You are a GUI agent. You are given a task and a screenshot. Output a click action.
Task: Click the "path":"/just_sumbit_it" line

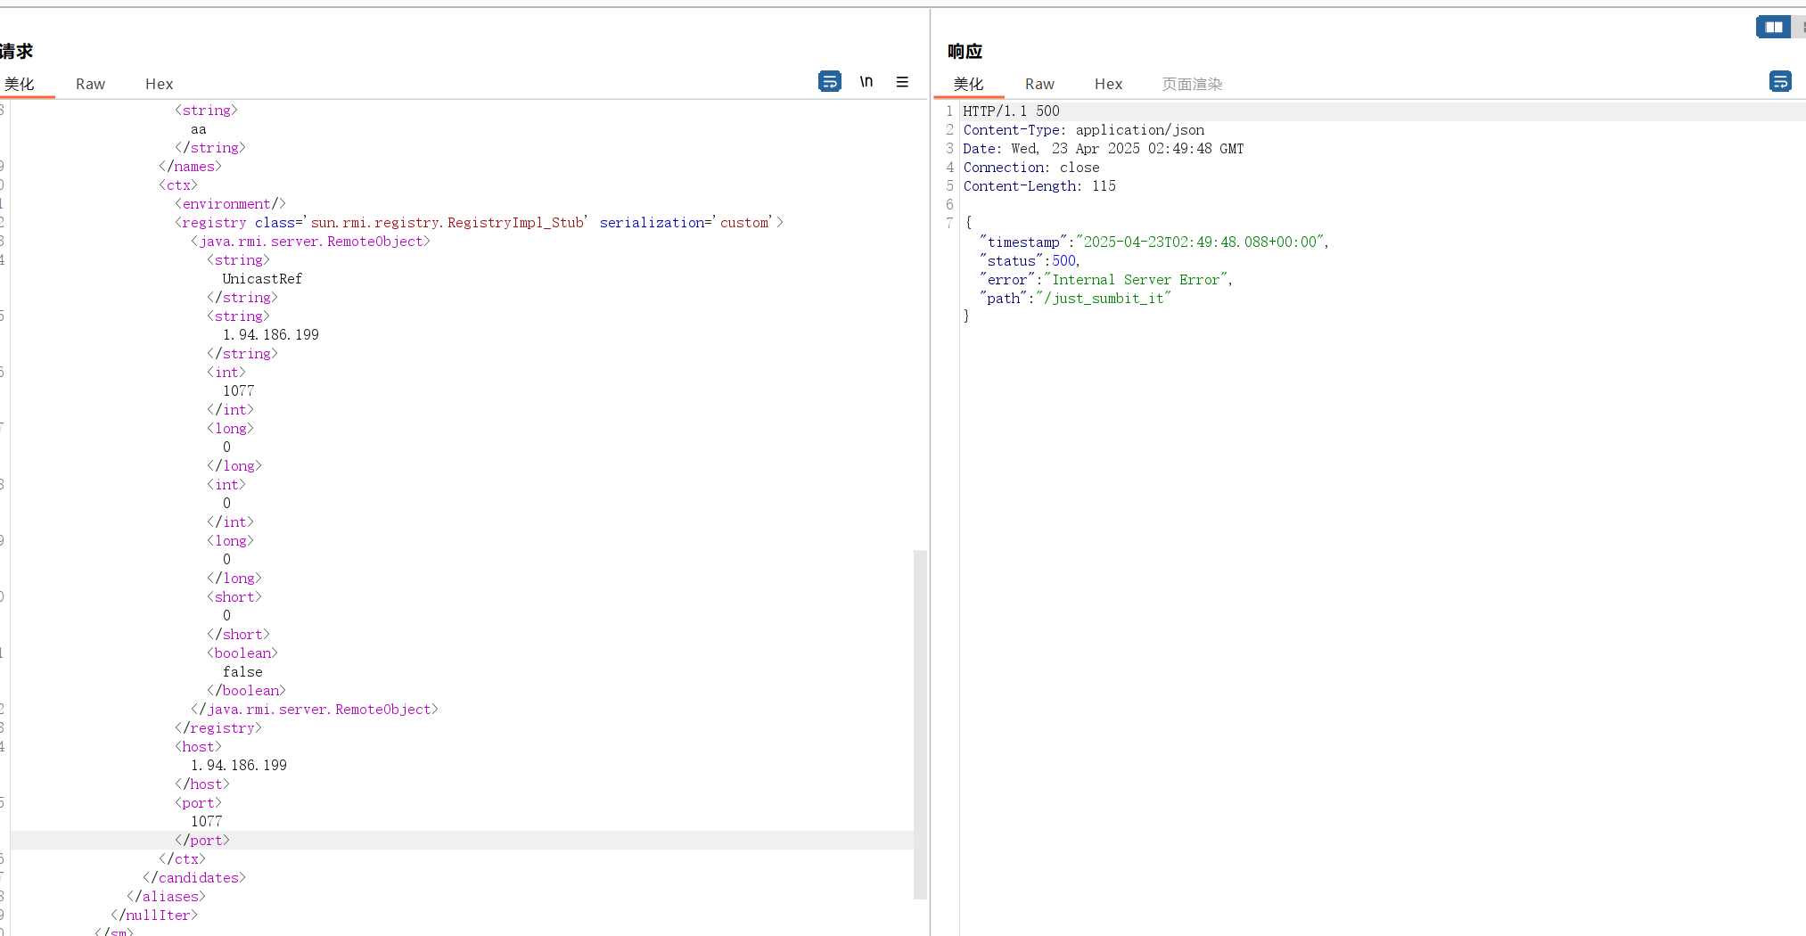[1075, 299]
